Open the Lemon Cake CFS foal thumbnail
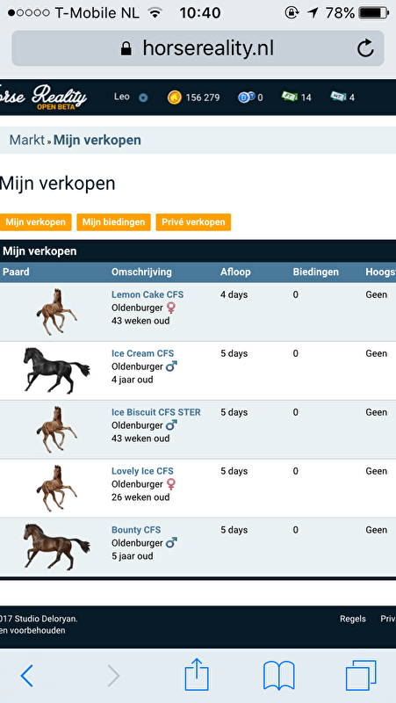Image resolution: width=396 pixels, height=703 pixels. [56, 312]
